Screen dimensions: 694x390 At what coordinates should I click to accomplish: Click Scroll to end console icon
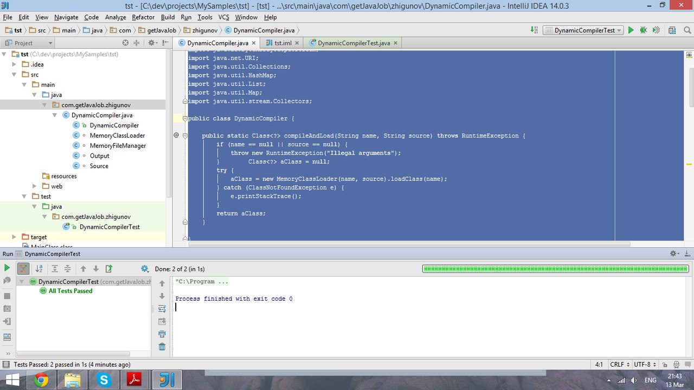point(162,322)
